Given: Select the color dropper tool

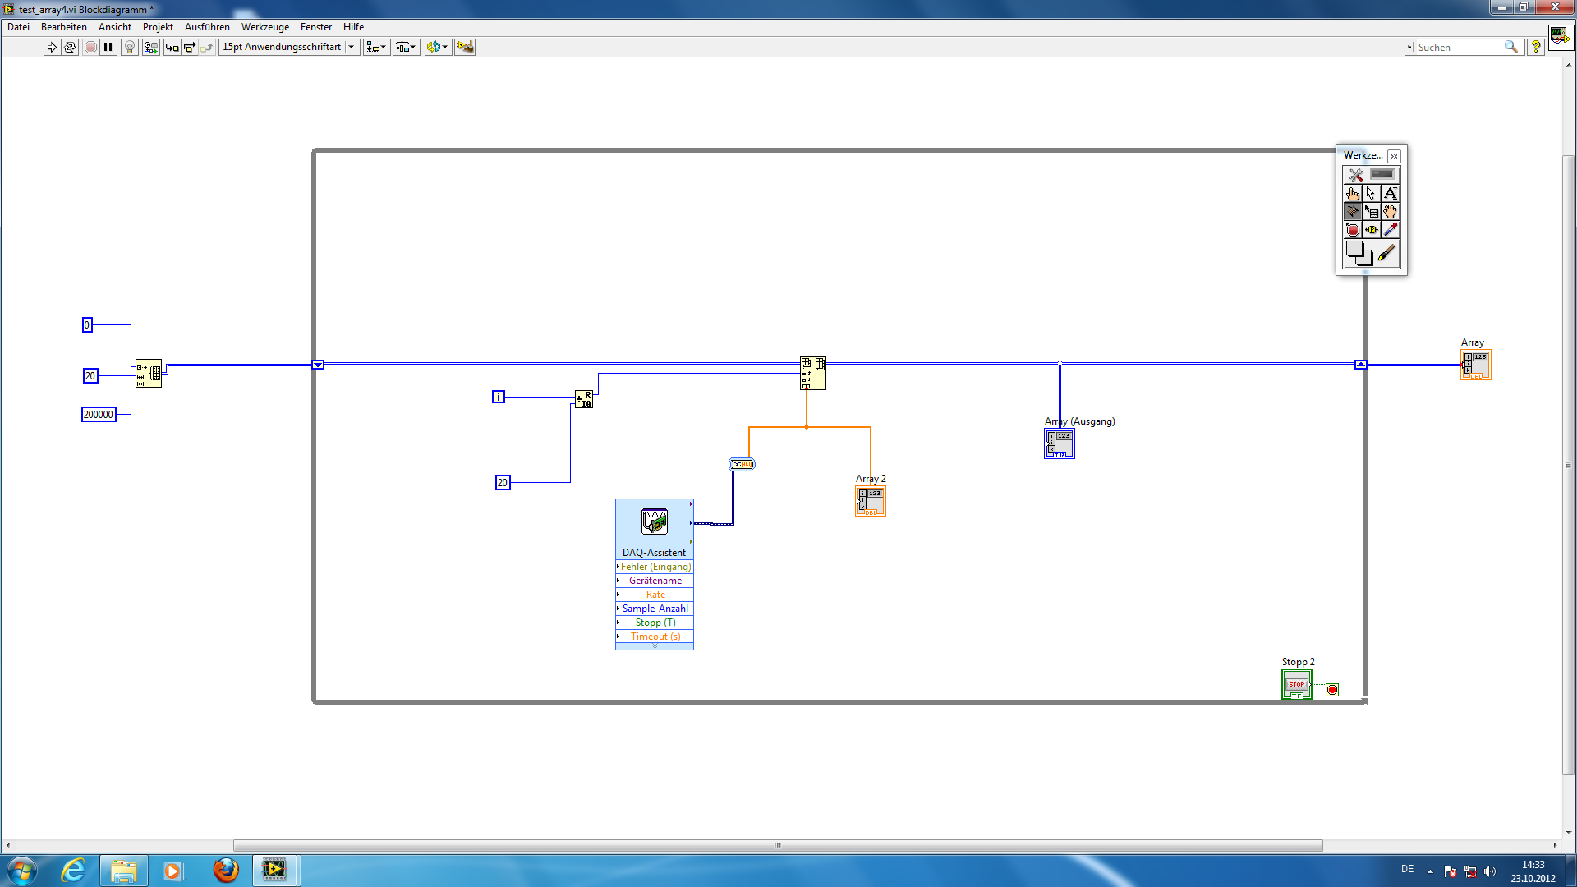Looking at the screenshot, I should pyautogui.click(x=1390, y=230).
